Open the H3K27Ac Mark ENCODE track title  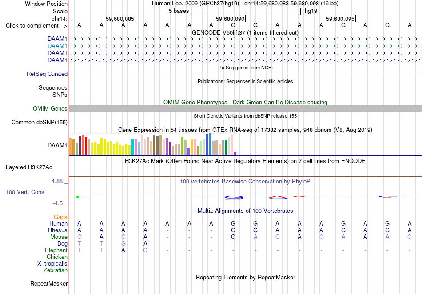point(245,161)
